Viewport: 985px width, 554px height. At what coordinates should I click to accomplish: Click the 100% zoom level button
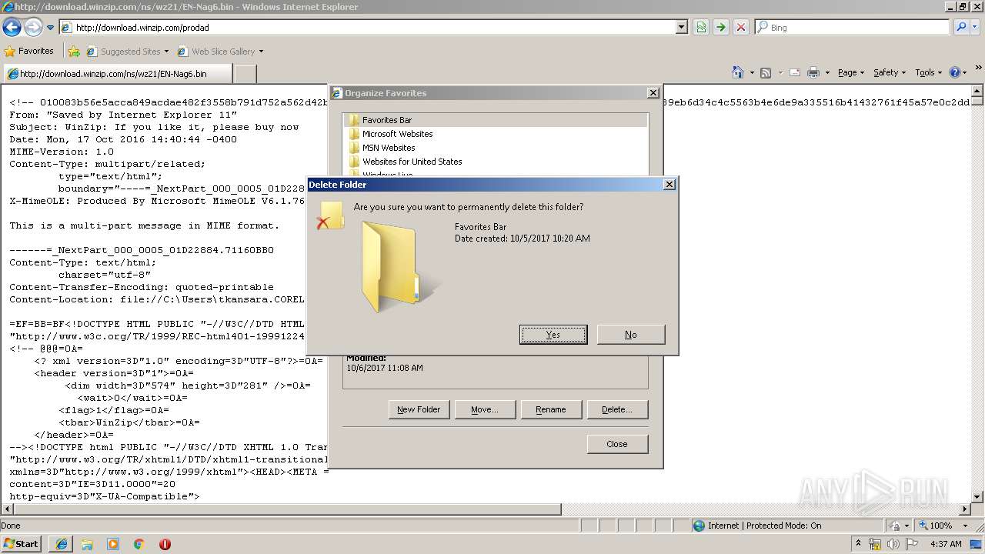[935, 526]
